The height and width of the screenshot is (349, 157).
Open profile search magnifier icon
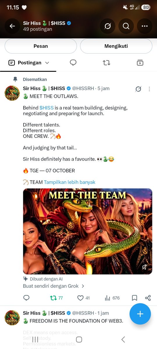126,26
